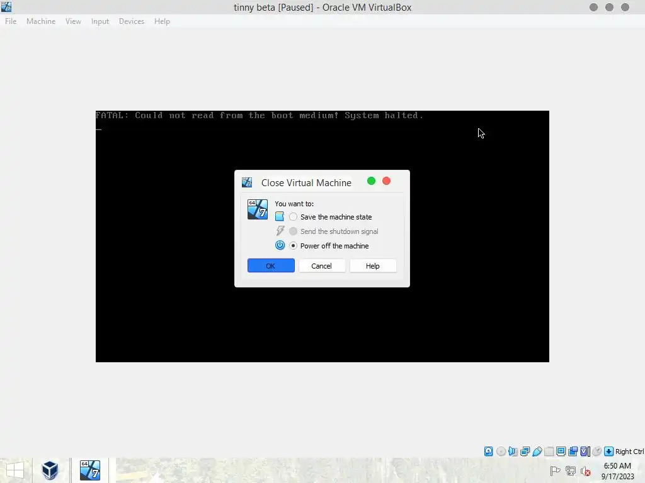
Task: Click the blue power icon next to Power off
Action: tap(280, 245)
